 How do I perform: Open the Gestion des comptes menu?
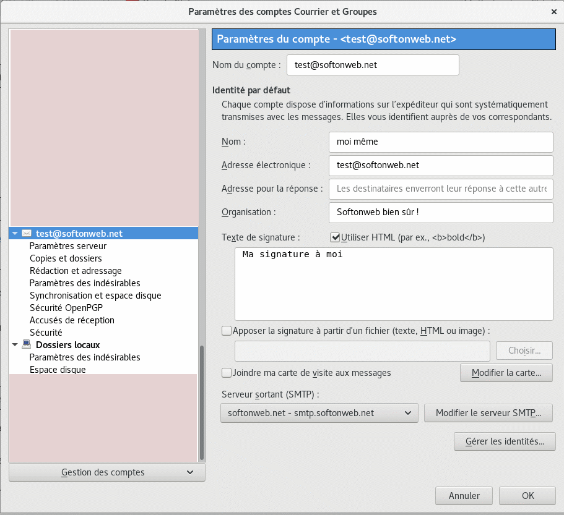click(107, 472)
